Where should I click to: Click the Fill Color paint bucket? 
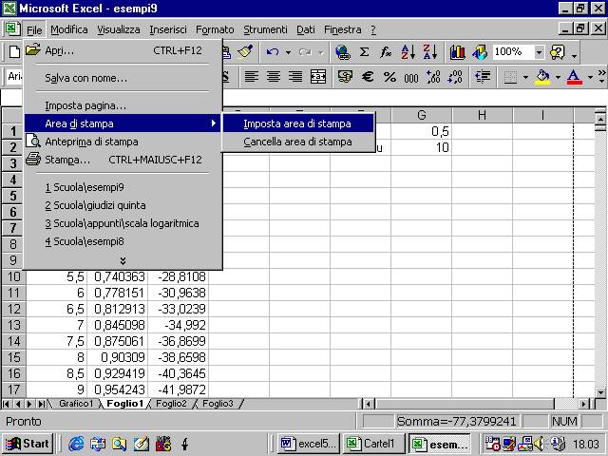542,77
